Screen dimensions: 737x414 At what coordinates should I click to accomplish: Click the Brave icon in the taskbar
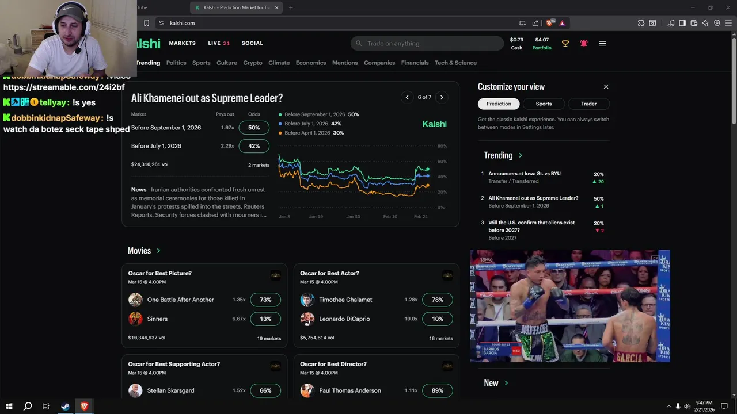(84, 407)
